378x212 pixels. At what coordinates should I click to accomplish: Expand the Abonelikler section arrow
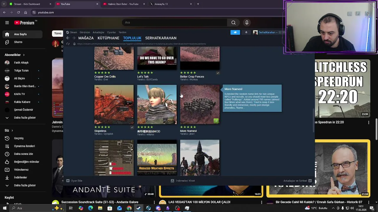[x=24, y=55]
